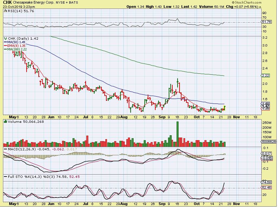Click the 51.76 RSI value tag on right axis
The width and height of the screenshot is (278, 207).
coord(267,22)
